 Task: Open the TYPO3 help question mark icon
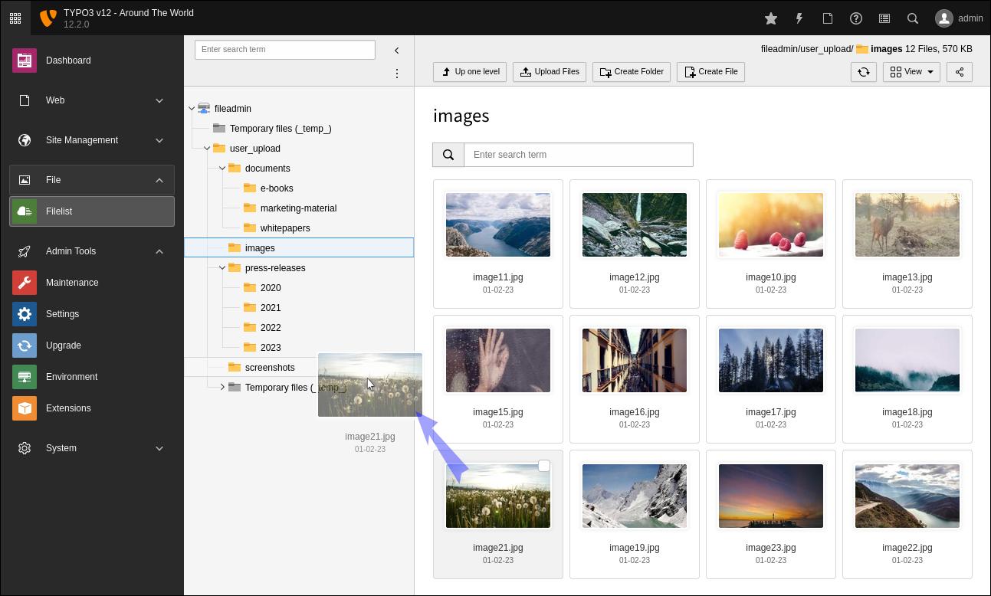click(x=856, y=18)
